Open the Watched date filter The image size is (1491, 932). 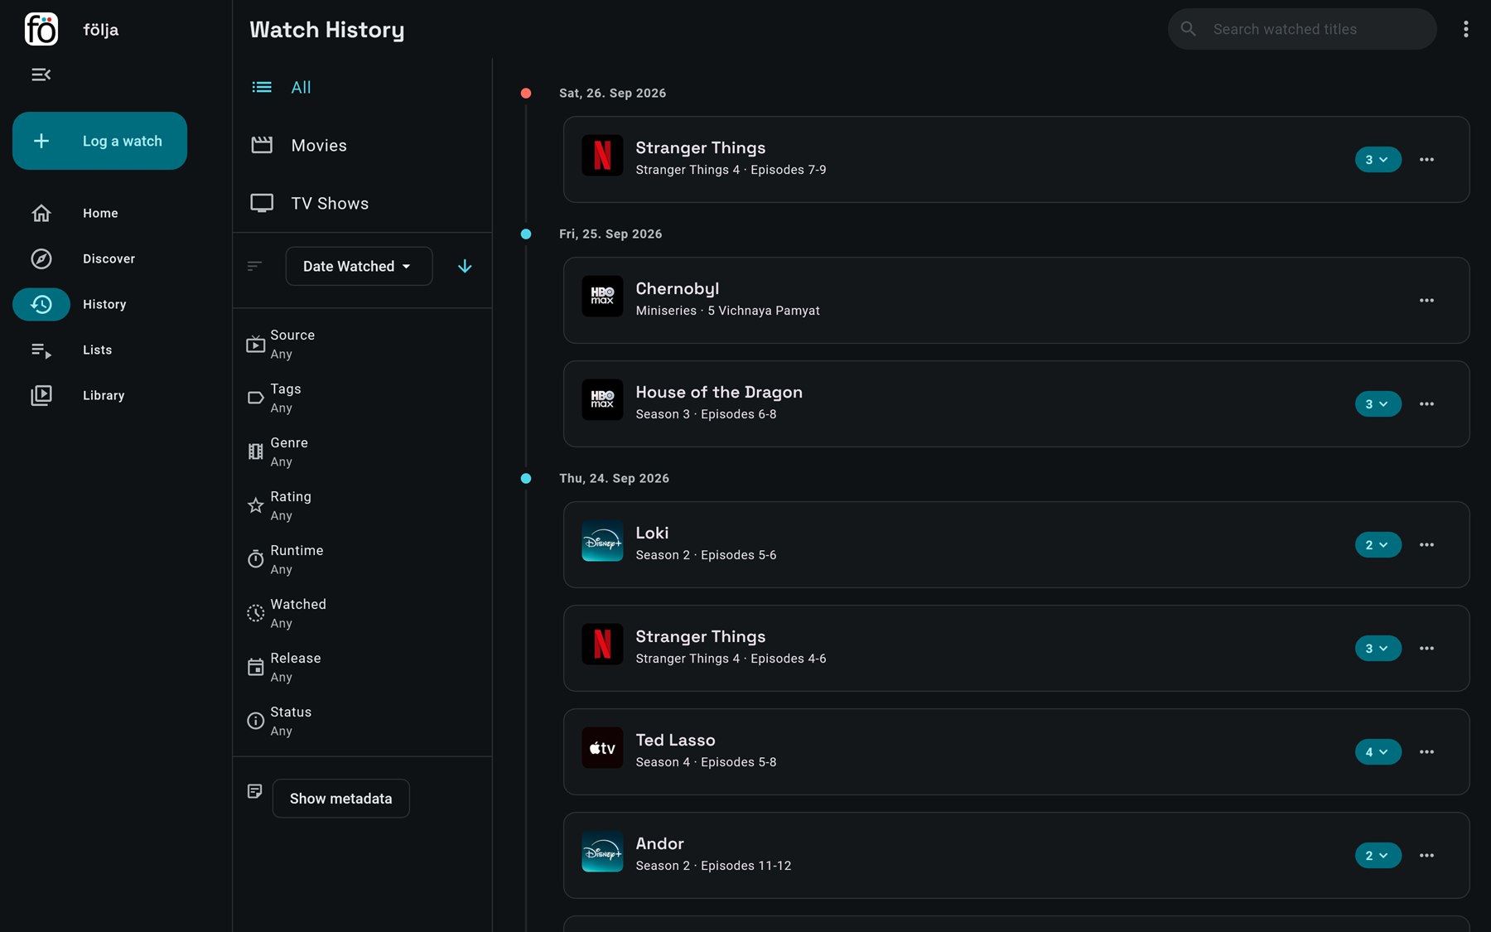(x=362, y=613)
